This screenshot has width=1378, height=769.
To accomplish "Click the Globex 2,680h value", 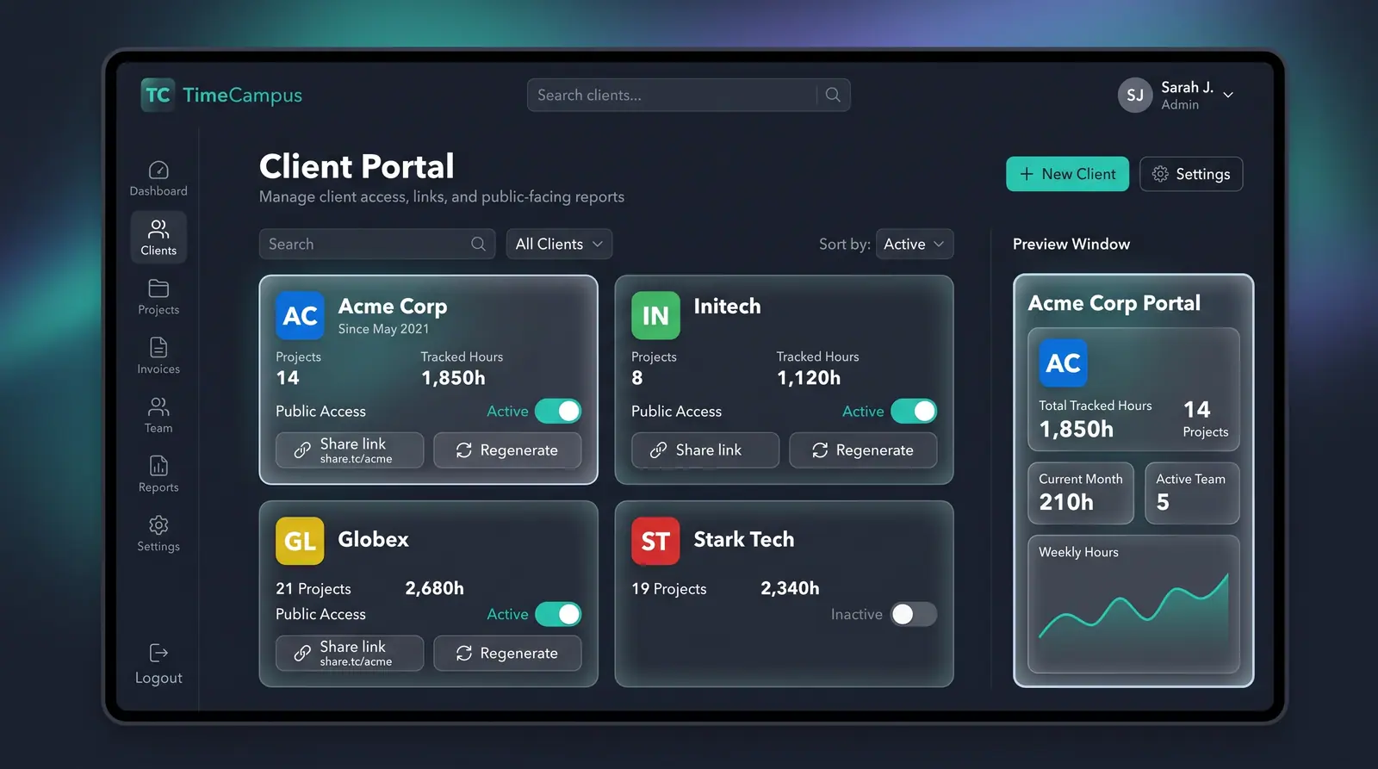I will tap(434, 588).
